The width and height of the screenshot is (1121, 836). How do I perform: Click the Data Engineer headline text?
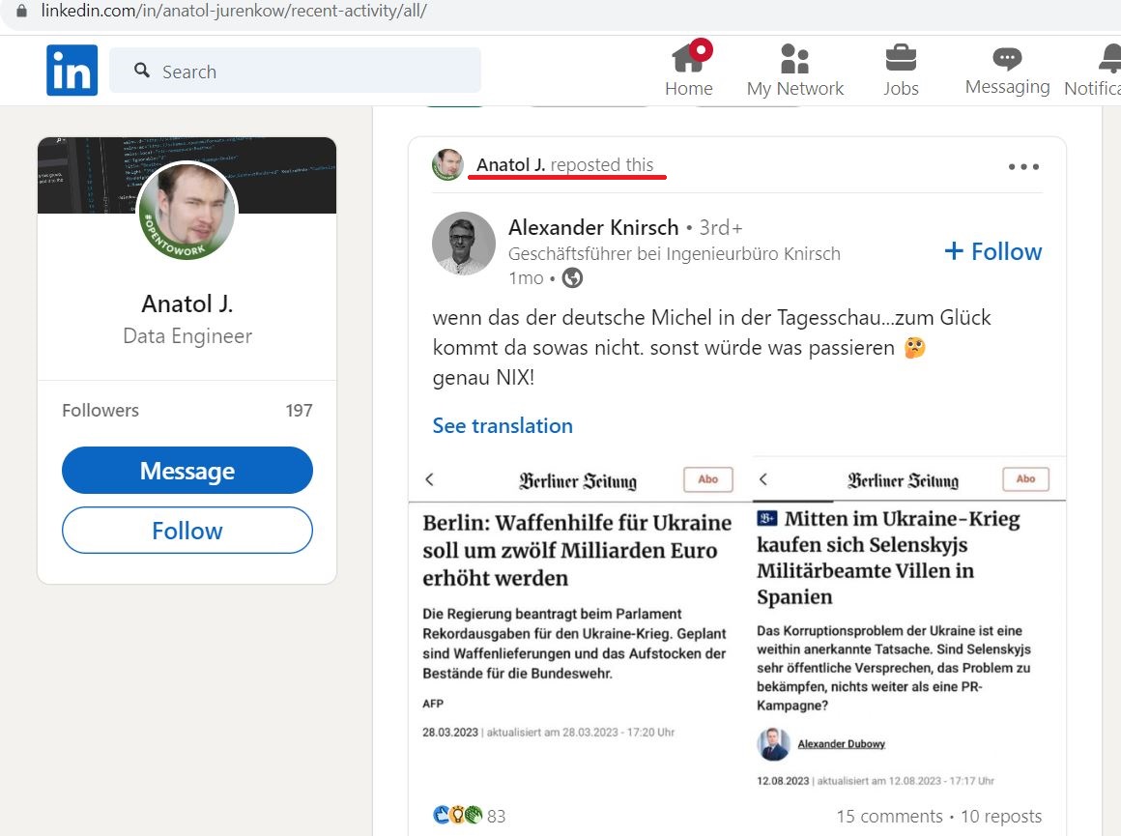187,336
